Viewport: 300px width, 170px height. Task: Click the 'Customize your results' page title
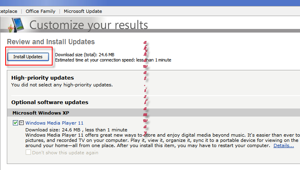pos(89,25)
